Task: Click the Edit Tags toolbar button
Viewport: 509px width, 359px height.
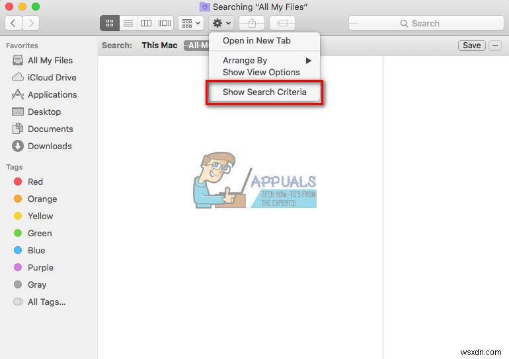Action: coord(282,23)
